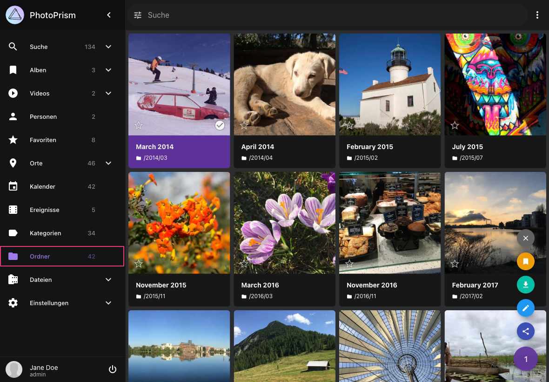Click the Jane Doe avatar image
This screenshot has height=382, width=549.
tap(14, 369)
